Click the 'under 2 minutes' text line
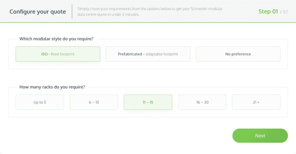 click(x=108, y=15)
